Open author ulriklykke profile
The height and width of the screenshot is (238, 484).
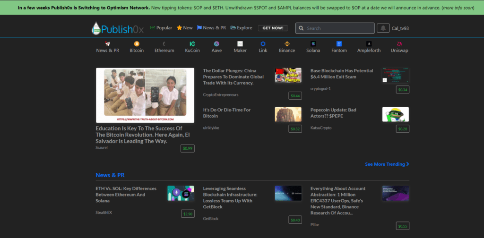(x=211, y=127)
